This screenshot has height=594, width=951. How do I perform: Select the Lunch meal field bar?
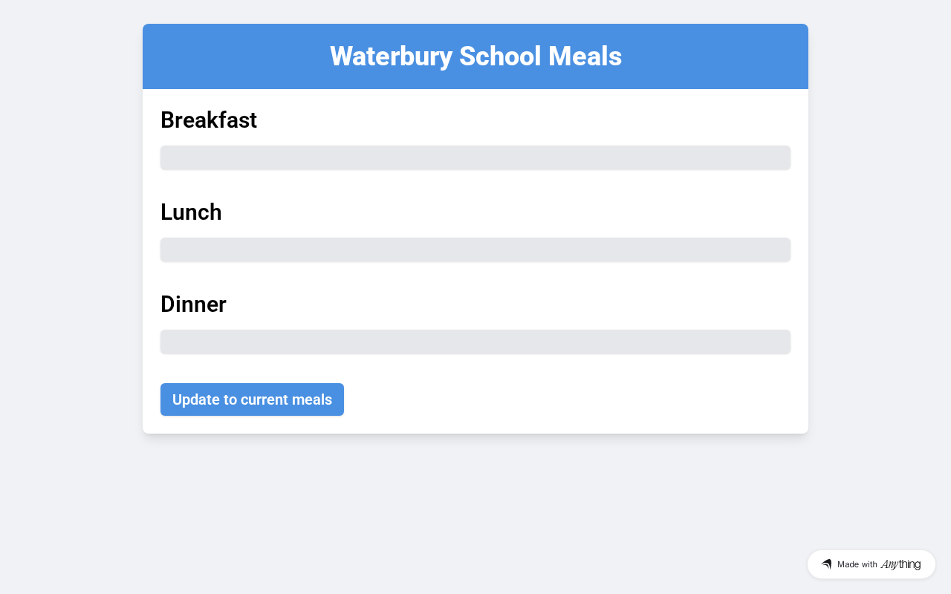(x=475, y=249)
